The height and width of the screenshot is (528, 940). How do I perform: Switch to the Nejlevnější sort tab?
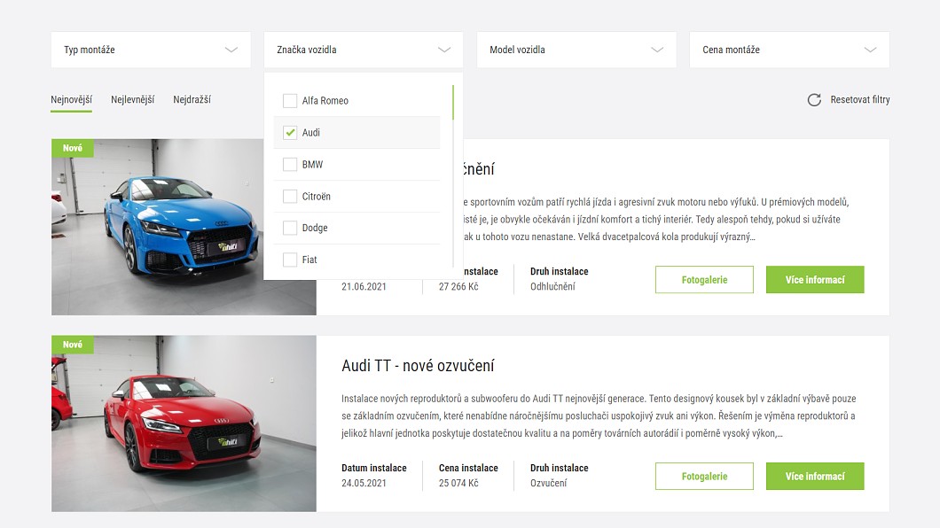point(132,100)
